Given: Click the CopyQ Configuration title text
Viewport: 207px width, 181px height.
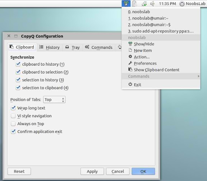Looking at the screenshot, I should pyautogui.click(x=42, y=36).
